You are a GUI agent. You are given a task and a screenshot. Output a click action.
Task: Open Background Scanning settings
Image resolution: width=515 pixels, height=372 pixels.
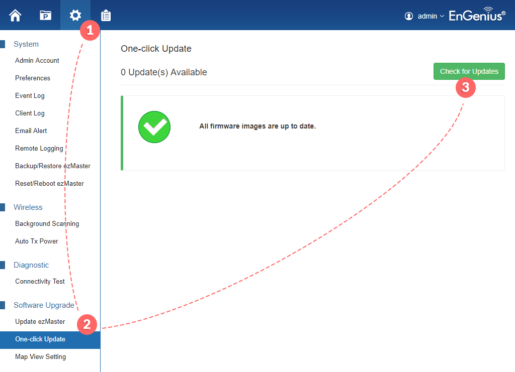47,223
